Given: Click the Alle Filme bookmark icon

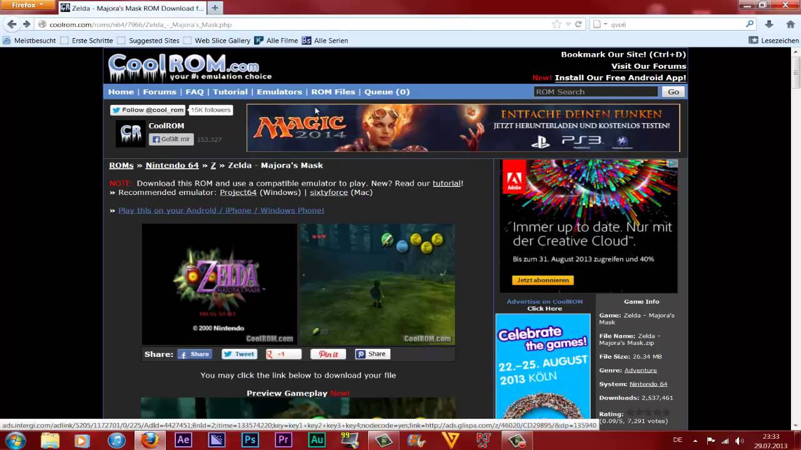Looking at the screenshot, I should click(x=258, y=41).
